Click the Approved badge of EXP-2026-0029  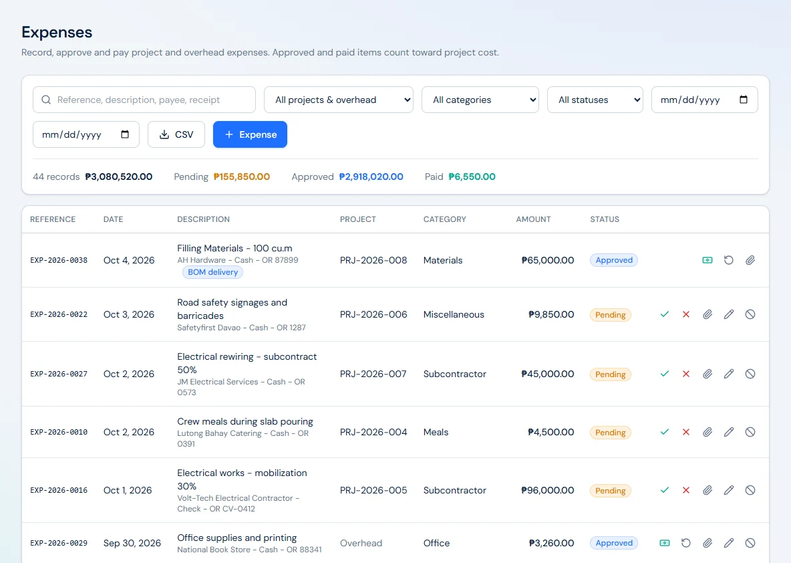pyautogui.click(x=614, y=543)
